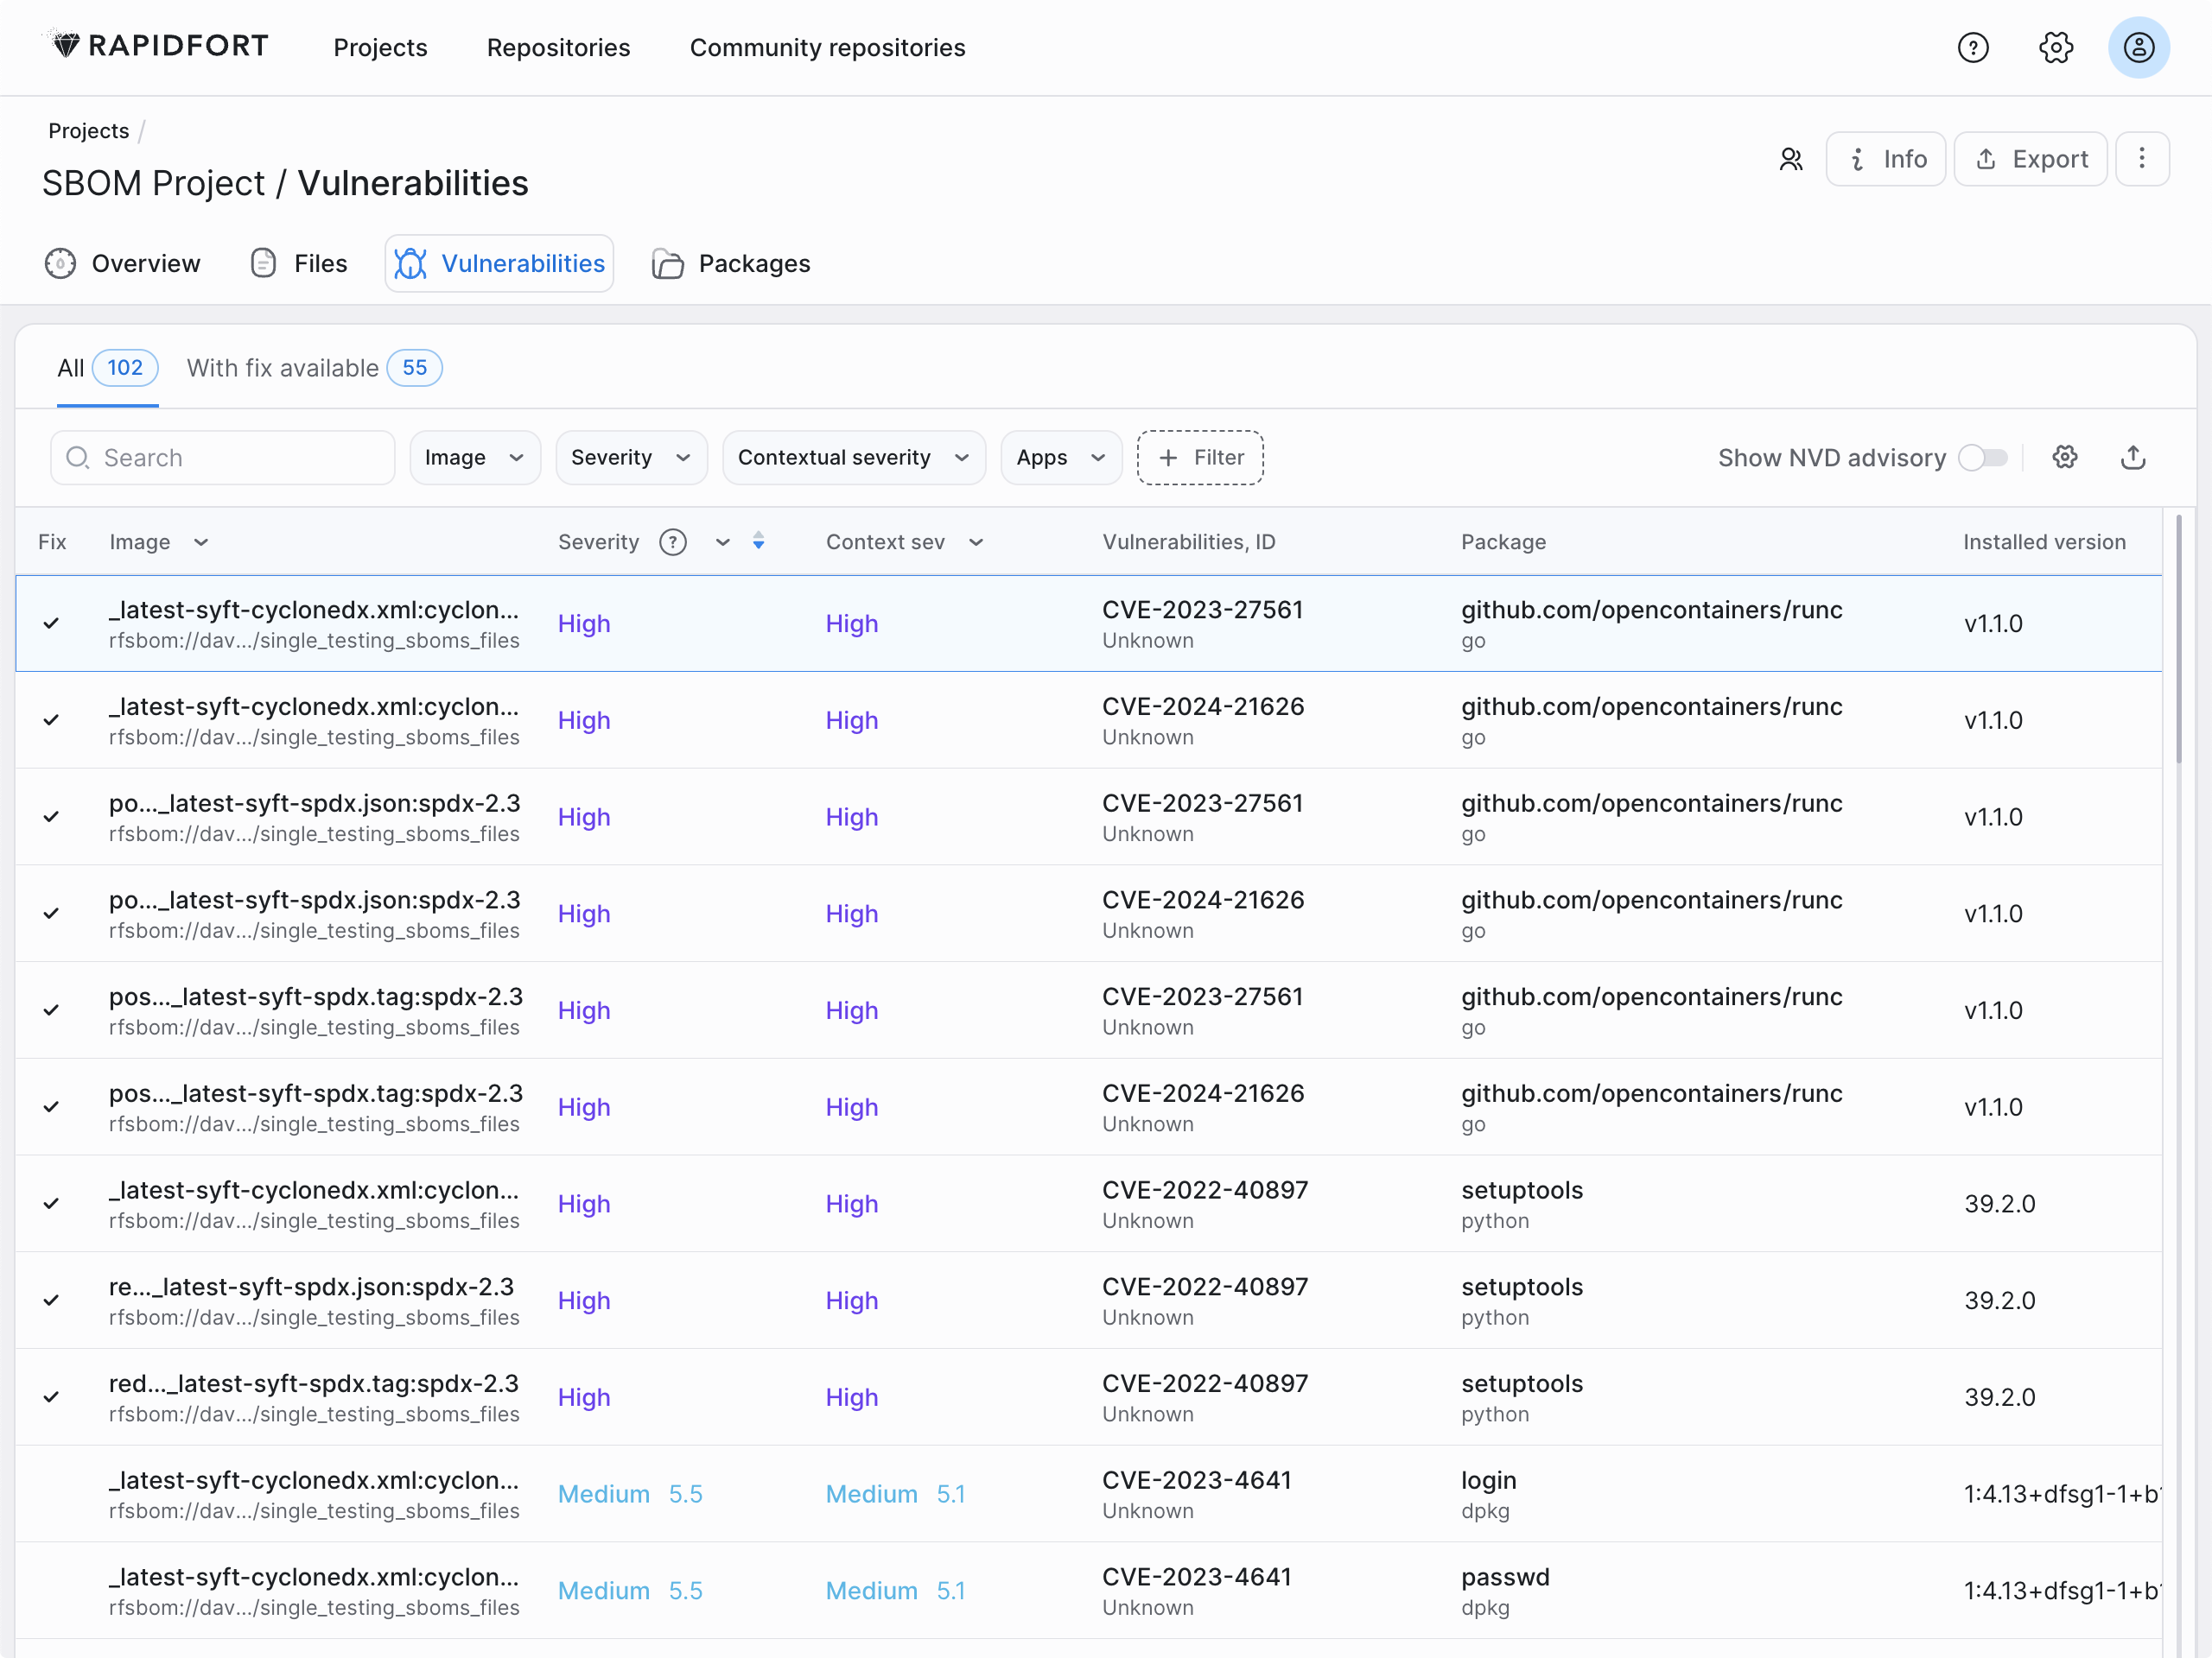Open the Apps filter dropdown
Viewport: 2212px width, 1658px height.
(1061, 458)
